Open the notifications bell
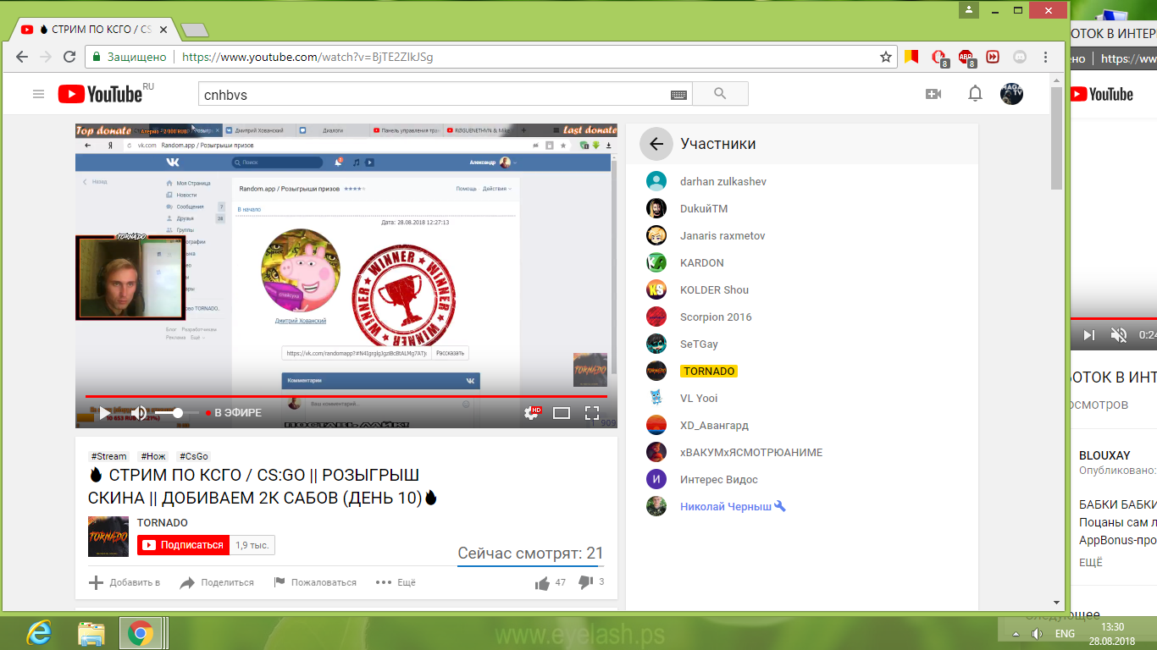 pyautogui.click(x=975, y=94)
